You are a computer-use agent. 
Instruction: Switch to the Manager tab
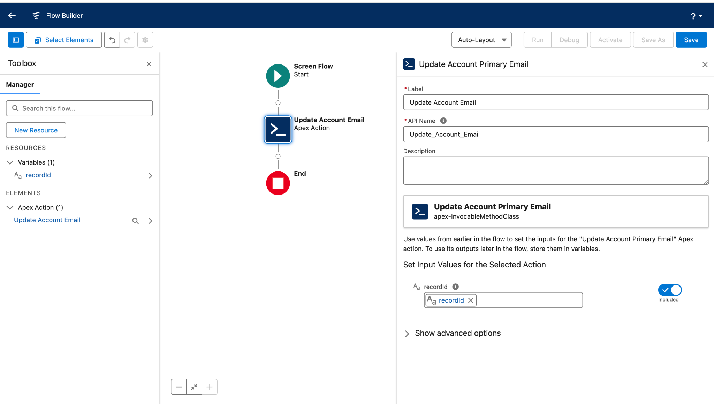point(20,84)
